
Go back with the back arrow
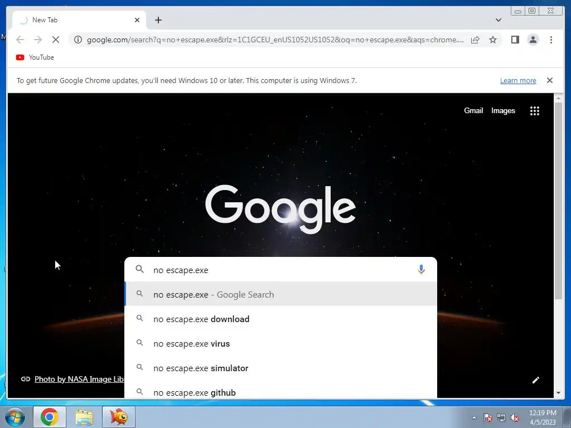point(20,40)
